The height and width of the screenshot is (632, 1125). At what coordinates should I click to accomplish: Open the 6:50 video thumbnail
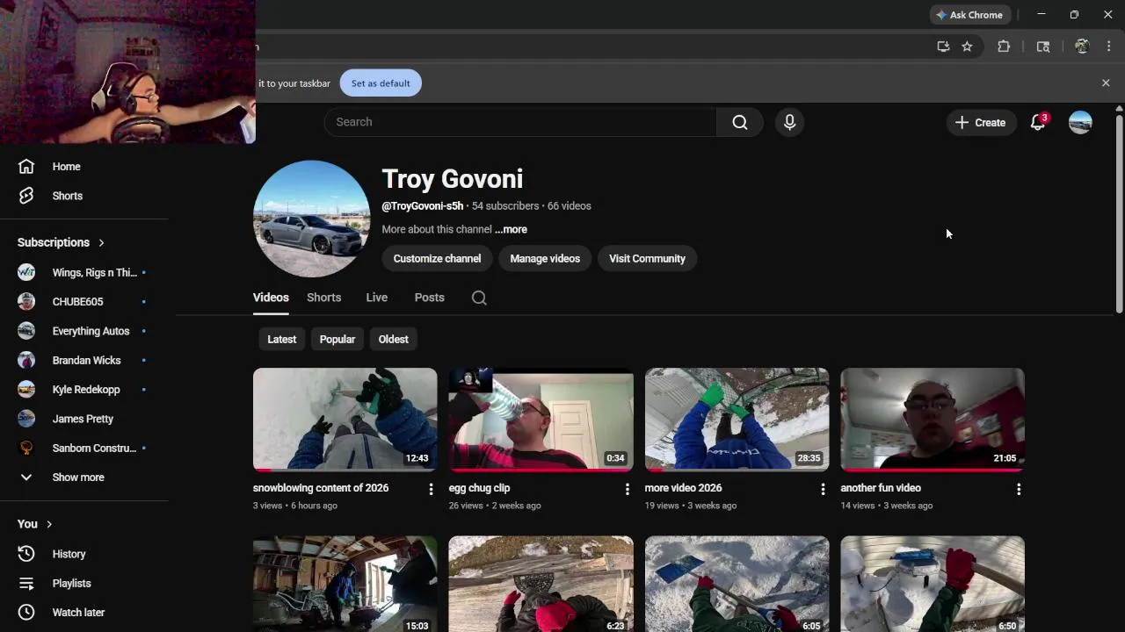(x=933, y=584)
